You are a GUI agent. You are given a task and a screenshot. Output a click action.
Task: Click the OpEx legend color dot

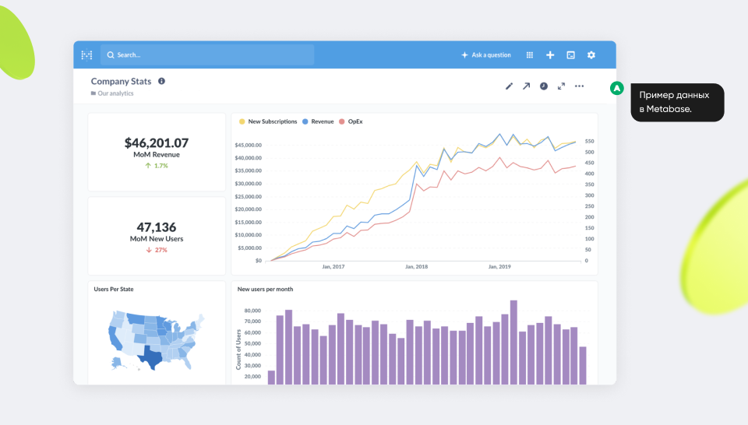tap(342, 121)
